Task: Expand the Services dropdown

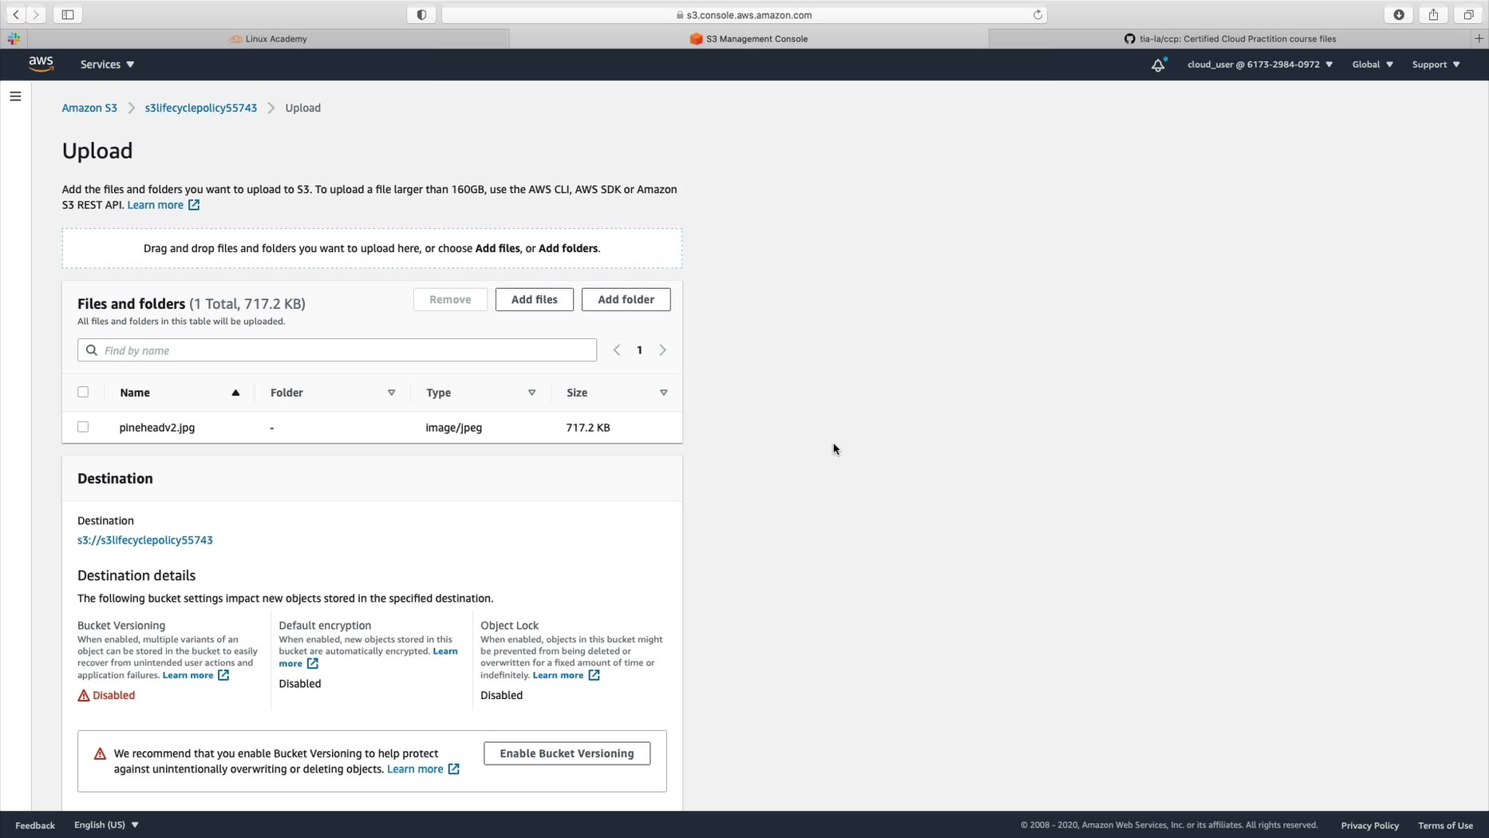Action: pos(107,65)
